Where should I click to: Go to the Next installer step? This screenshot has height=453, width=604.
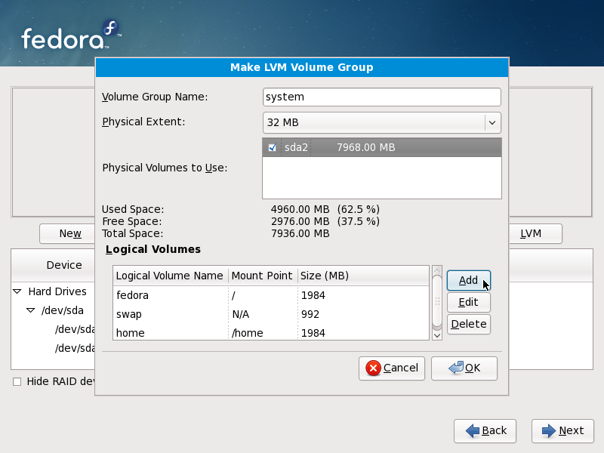point(562,431)
